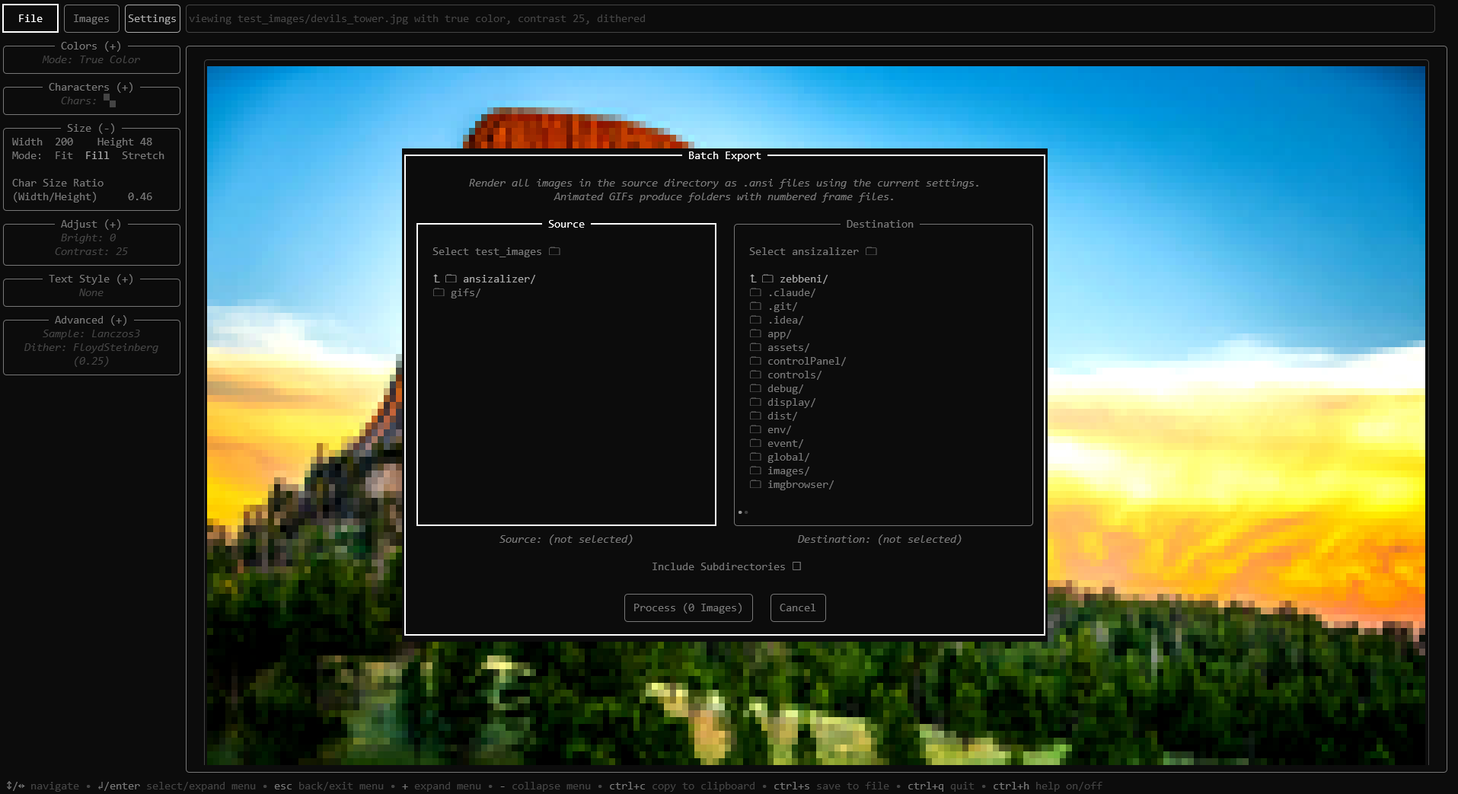Expand the Advanced section
This screenshot has width=1458, height=794.
click(91, 320)
